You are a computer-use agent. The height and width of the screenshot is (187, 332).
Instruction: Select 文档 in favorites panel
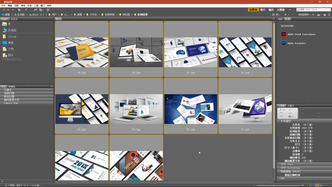[x=8, y=49]
